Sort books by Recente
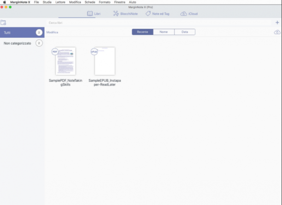The image size is (282, 205). [x=142, y=32]
